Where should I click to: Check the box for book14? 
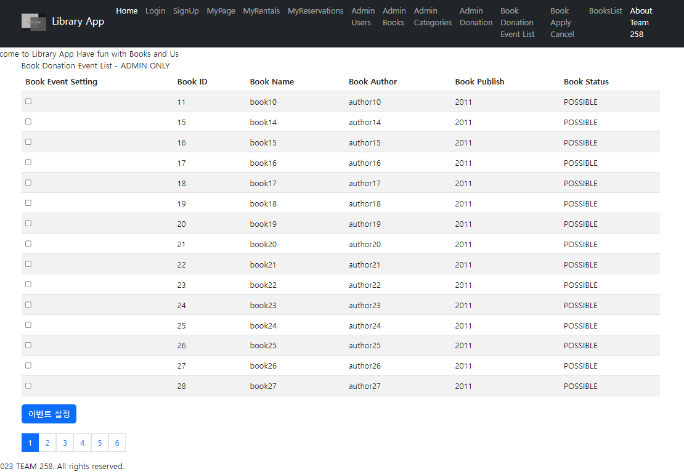pyautogui.click(x=28, y=122)
